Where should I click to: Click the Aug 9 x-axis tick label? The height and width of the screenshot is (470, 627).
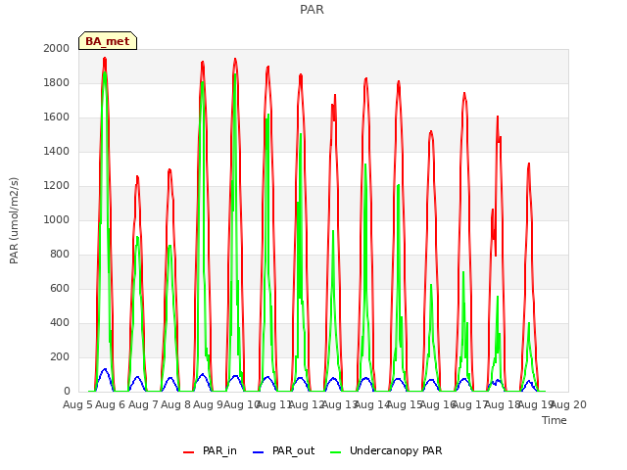tap(208, 404)
